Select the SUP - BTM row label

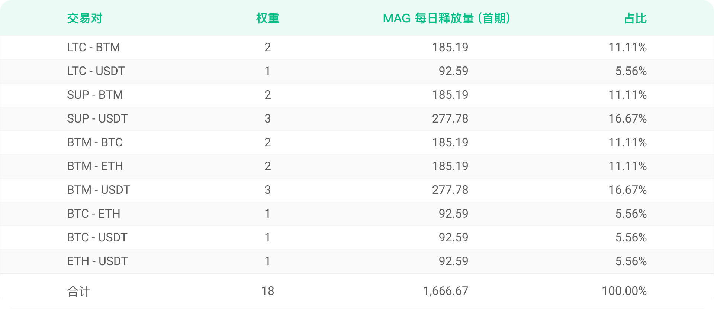pyautogui.click(x=95, y=95)
